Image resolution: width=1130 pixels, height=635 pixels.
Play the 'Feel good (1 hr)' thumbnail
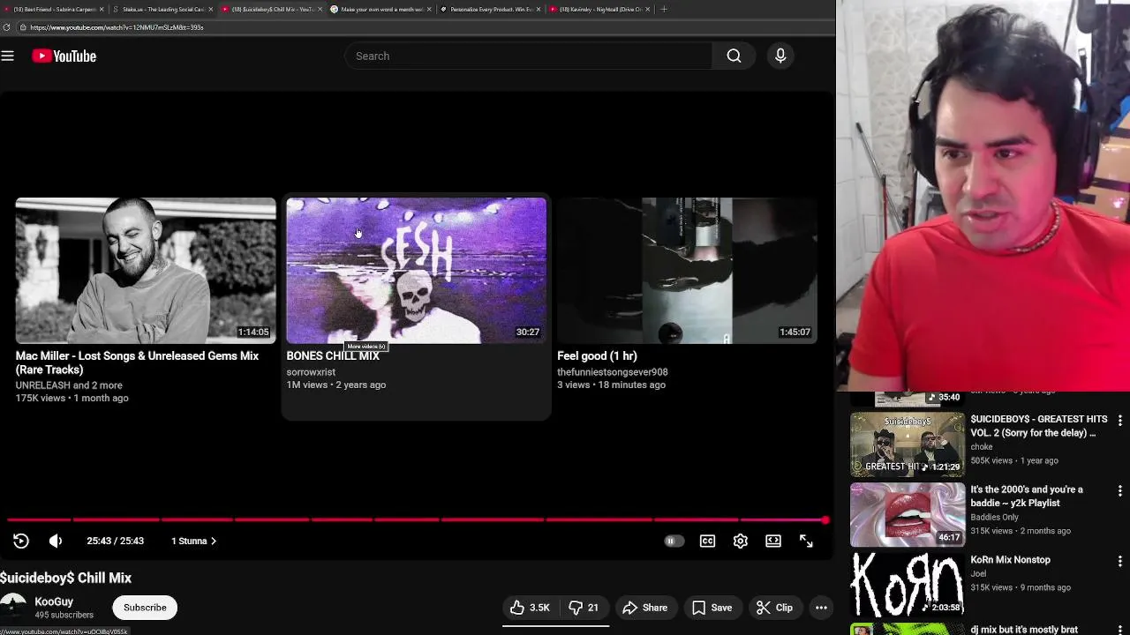tap(687, 271)
